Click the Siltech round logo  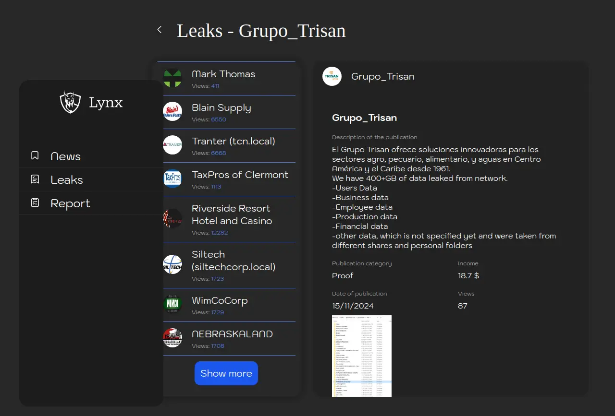tap(172, 264)
